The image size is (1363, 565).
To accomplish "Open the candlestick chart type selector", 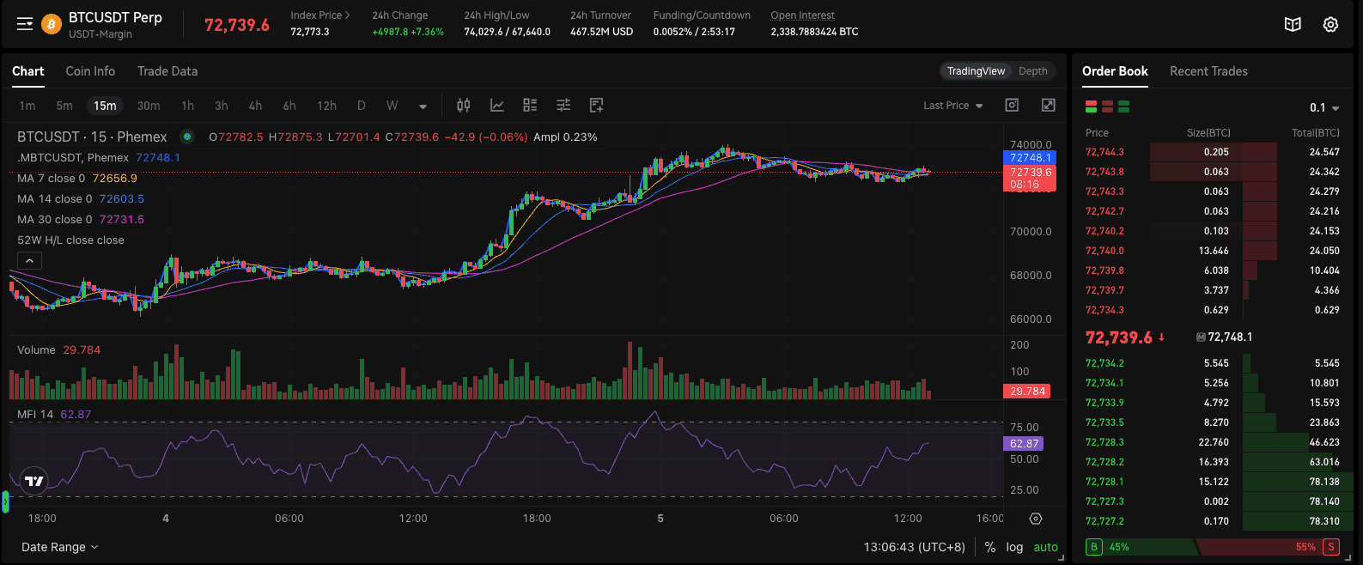I will point(463,106).
